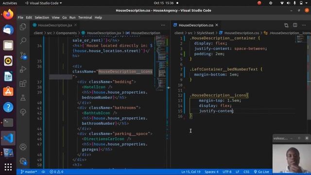
Task: Click the Visual Studio Code dock icon
Action: coord(8,138)
